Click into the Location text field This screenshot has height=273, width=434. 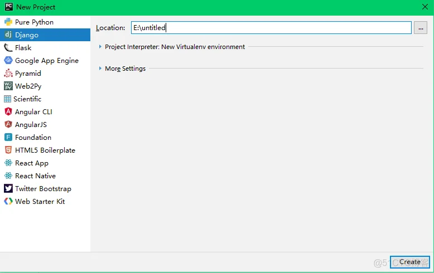pyautogui.click(x=271, y=28)
